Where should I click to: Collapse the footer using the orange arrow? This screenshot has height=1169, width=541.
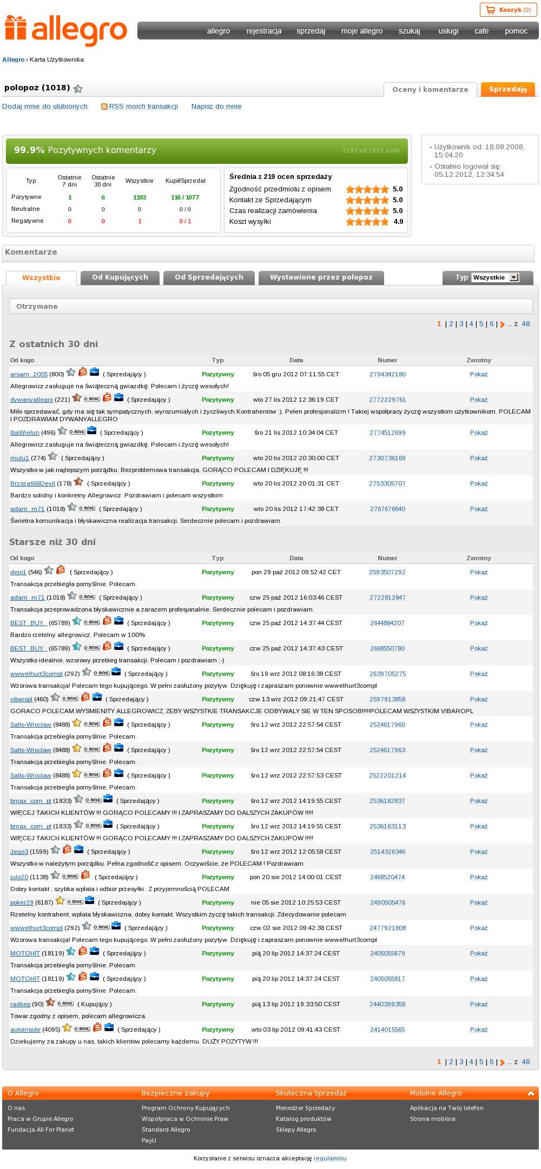point(530,1093)
